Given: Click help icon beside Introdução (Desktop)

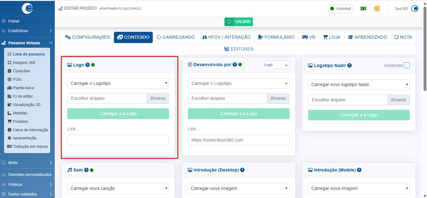Looking at the screenshot, I should point(242,170).
